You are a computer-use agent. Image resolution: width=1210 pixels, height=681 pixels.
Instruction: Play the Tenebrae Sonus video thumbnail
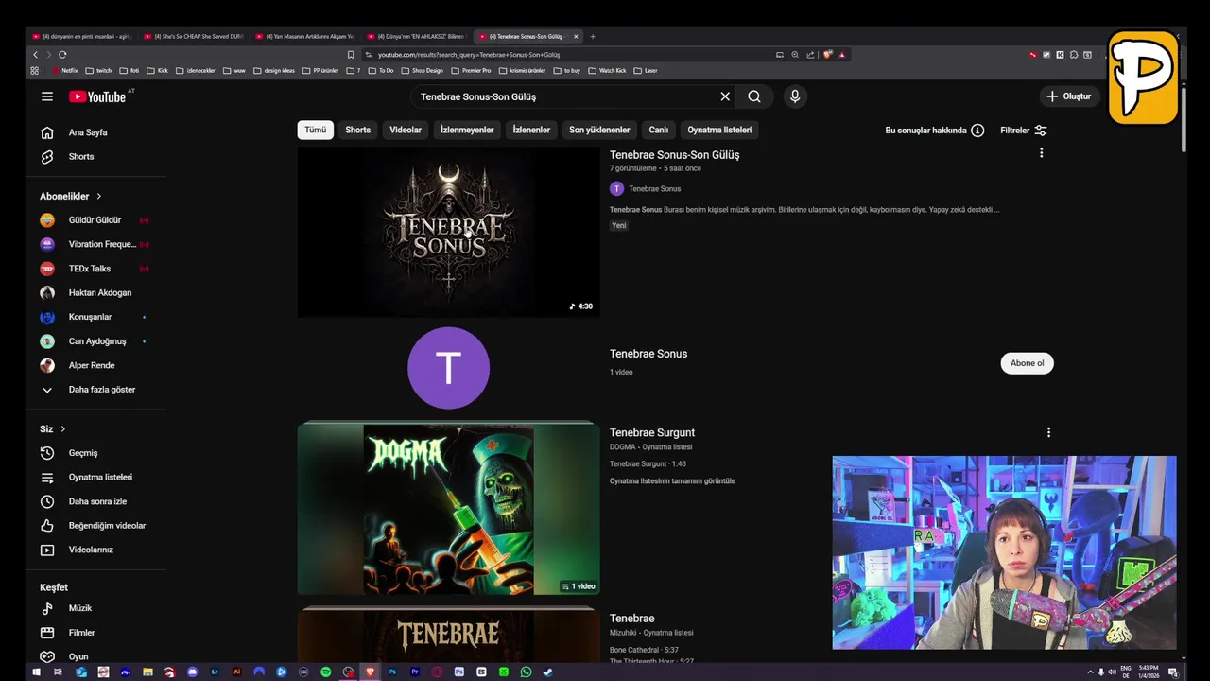[448, 232]
